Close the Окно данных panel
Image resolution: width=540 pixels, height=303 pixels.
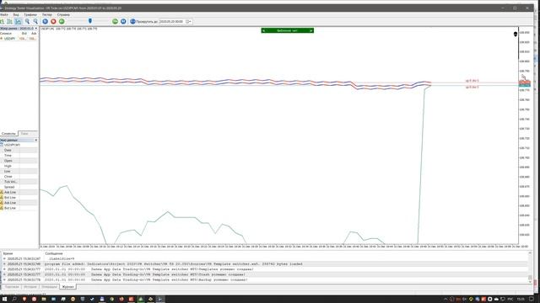[x=36, y=141]
